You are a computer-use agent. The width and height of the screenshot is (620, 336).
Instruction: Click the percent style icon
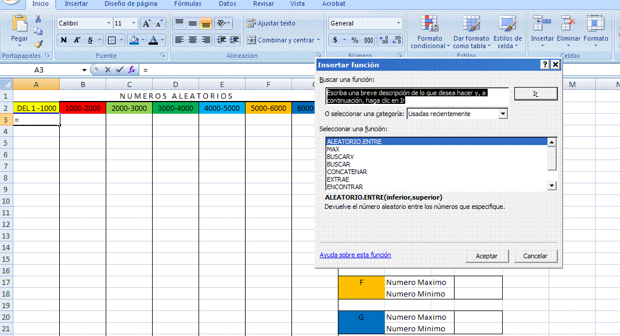354,41
